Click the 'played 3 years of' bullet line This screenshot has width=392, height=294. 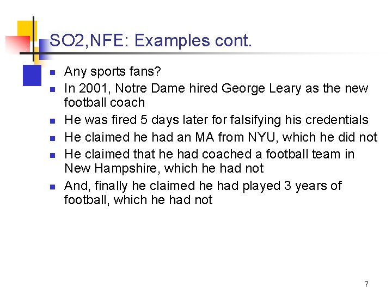tap(203, 186)
